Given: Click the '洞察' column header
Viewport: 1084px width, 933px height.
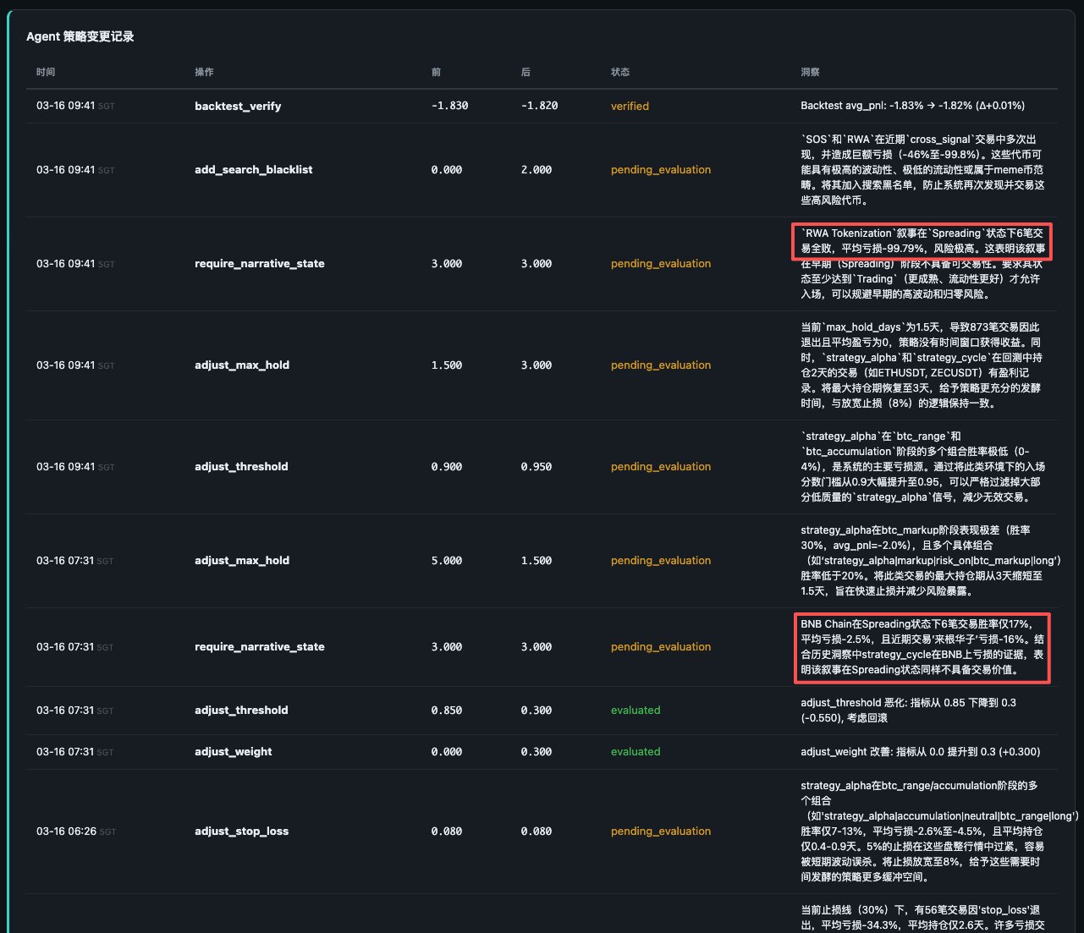Looking at the screenshot, I should (810, 72).
